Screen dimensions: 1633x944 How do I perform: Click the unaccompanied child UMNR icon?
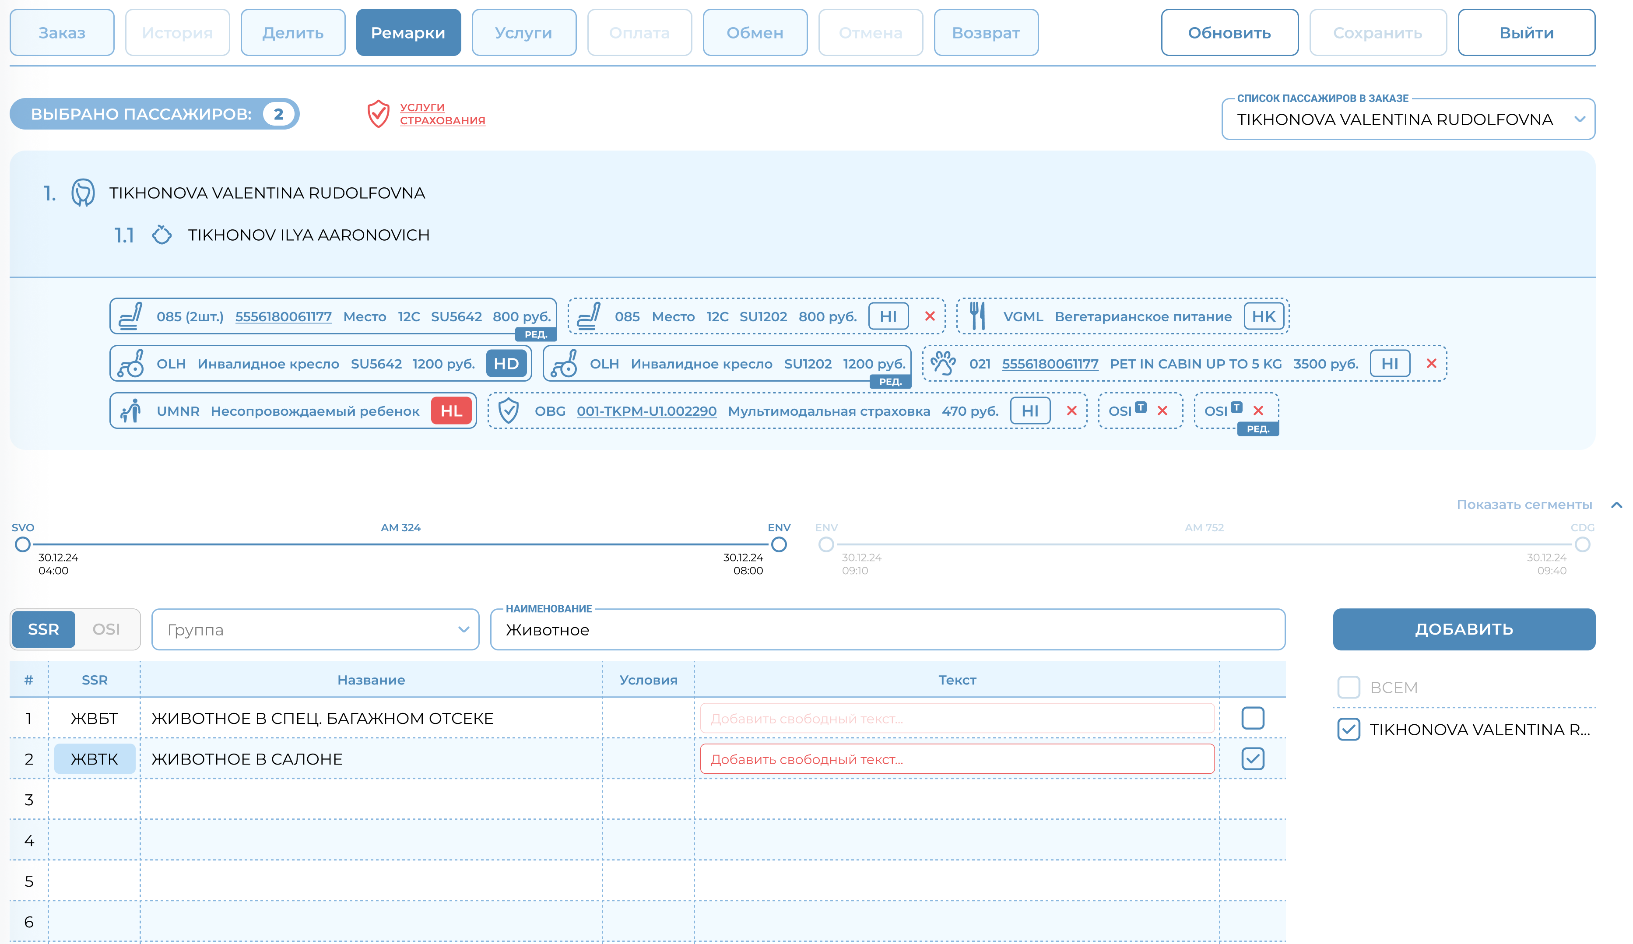tap(131, 411)
